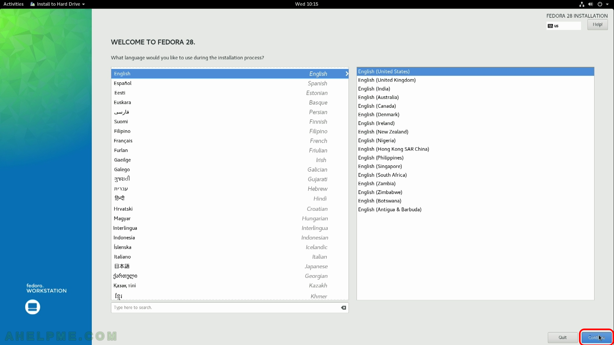The image size is (614, 345).
Task: Choose English (Nigeria) locale
Action: 475,141
